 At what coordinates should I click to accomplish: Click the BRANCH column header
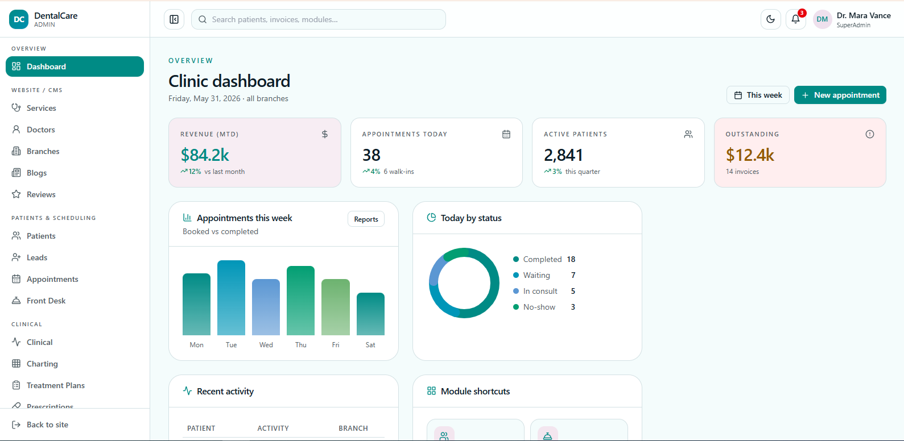(x=353, y=428)
